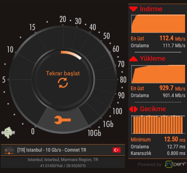Click the 10Gb label on the gauge

pyautogui.click(x=94, y=133)
